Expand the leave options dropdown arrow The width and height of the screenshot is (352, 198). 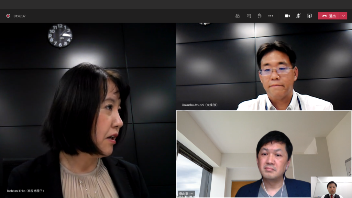pyautogui.click(x=343, y=16)
